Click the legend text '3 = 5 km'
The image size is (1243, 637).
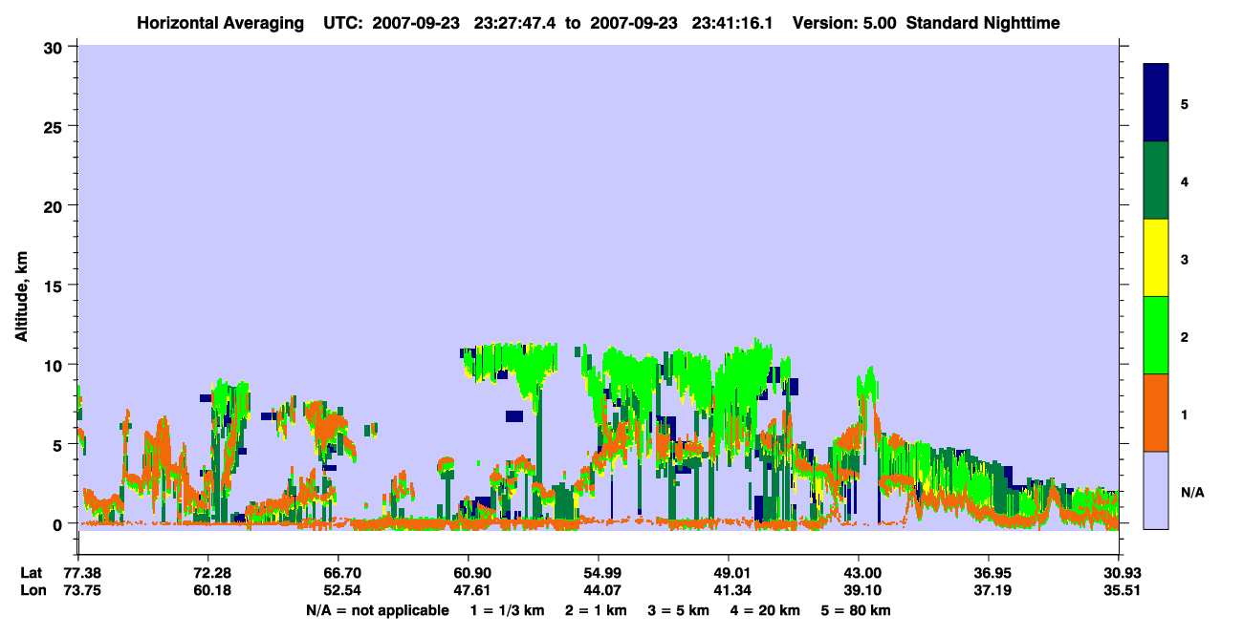[681, 610]
